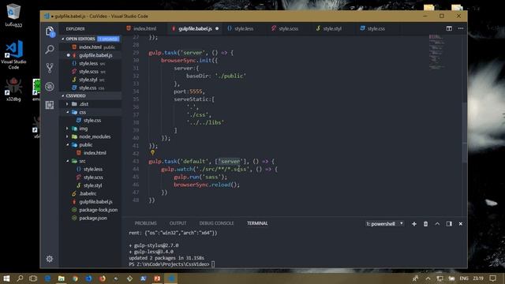Open package-lock.json in the tree

pos(98,210)
